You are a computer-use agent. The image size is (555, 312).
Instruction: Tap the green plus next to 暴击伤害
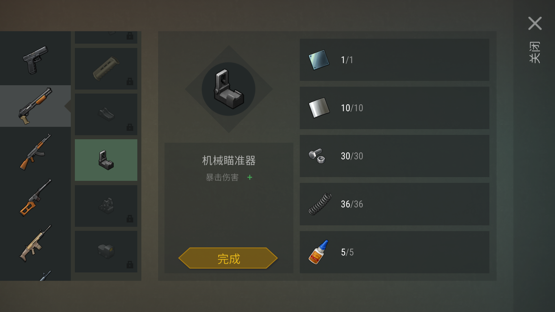pyautogui.click(x=250, y=177)
